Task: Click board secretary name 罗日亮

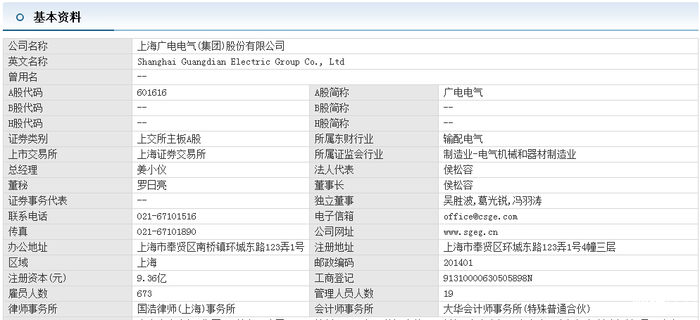Action: (x=152, y=186)
